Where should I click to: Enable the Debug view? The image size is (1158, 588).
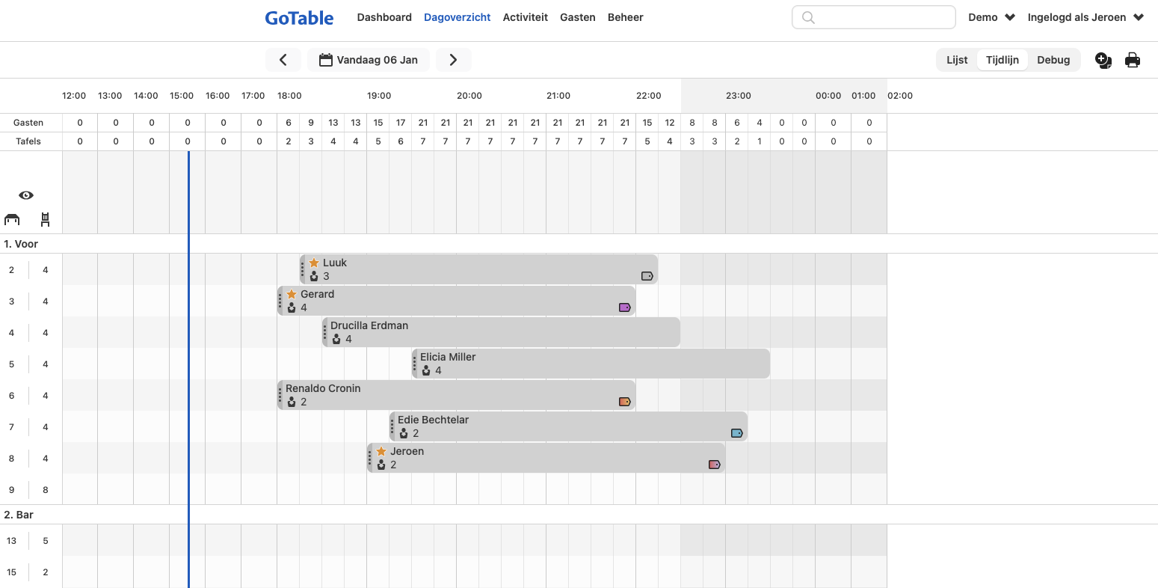1053,60
